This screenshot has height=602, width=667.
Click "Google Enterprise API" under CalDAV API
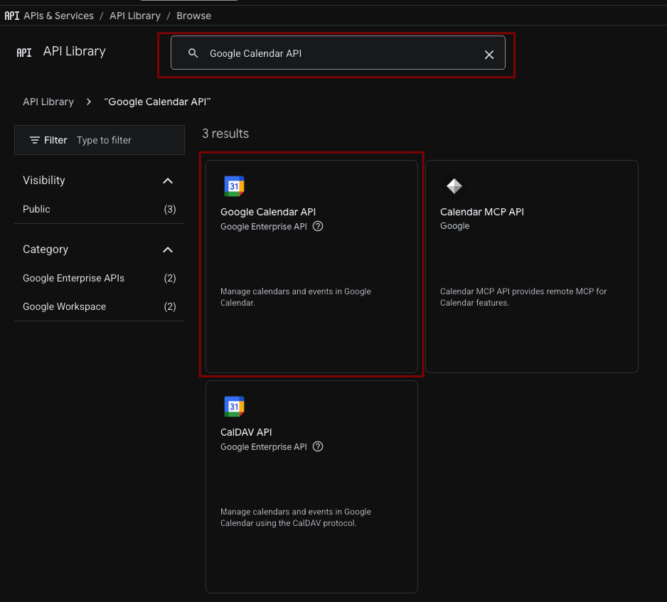point(264,447)
